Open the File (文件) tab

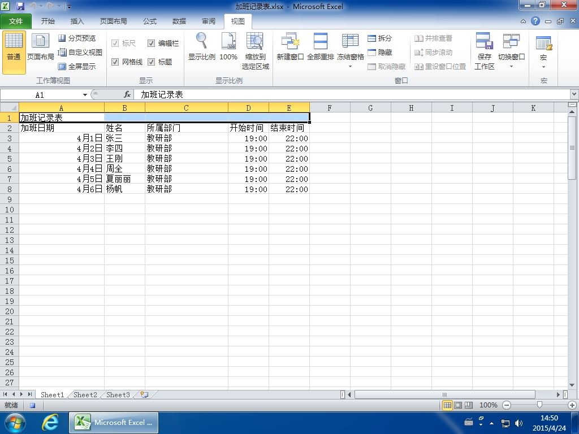tap(16, 21)
